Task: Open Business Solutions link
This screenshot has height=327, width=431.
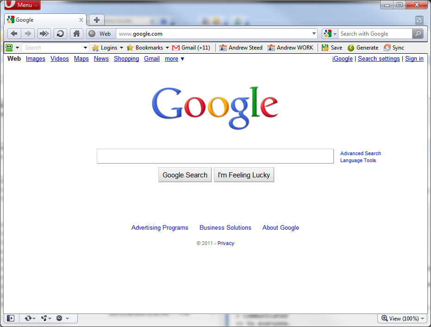Action: tap(225, 228)
